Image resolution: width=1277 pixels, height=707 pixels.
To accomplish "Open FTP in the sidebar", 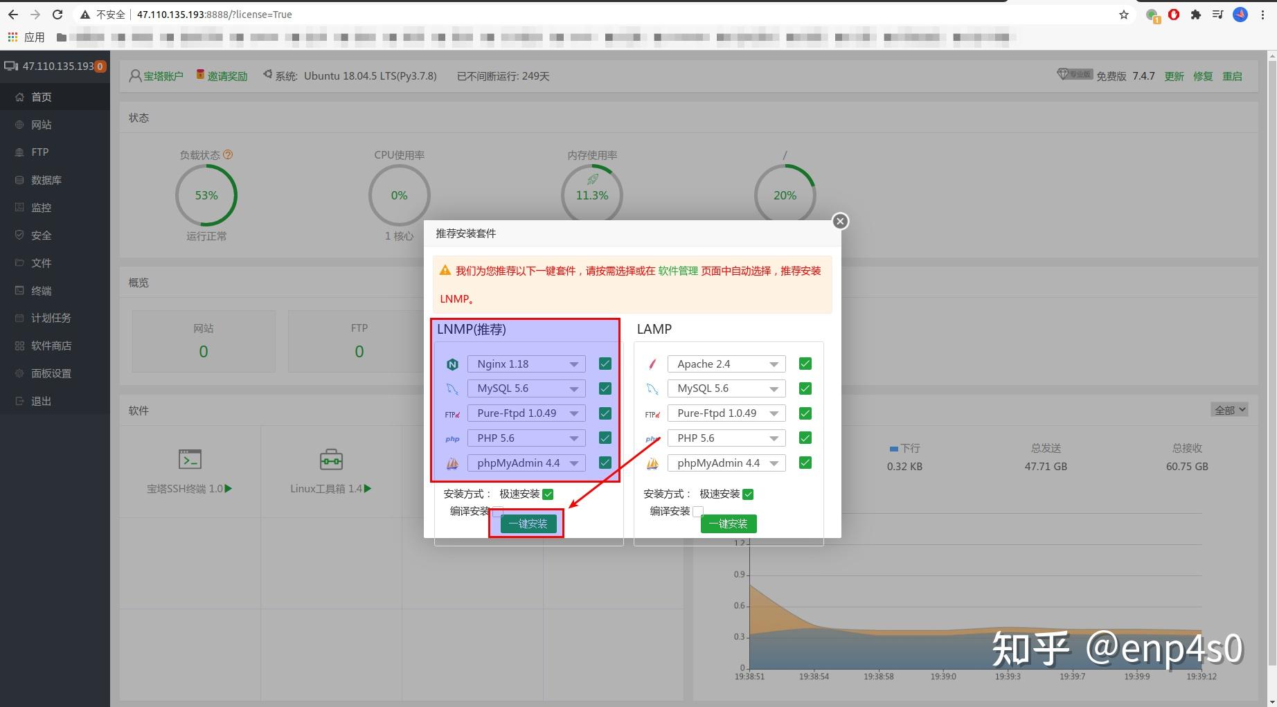I will [55, 152].
